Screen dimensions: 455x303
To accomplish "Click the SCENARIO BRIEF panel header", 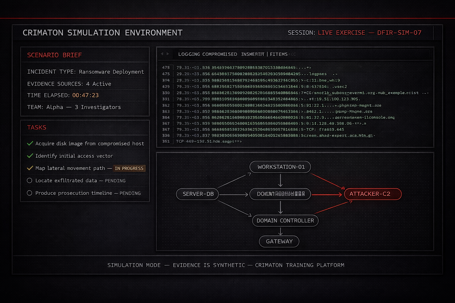I will 55,55.
